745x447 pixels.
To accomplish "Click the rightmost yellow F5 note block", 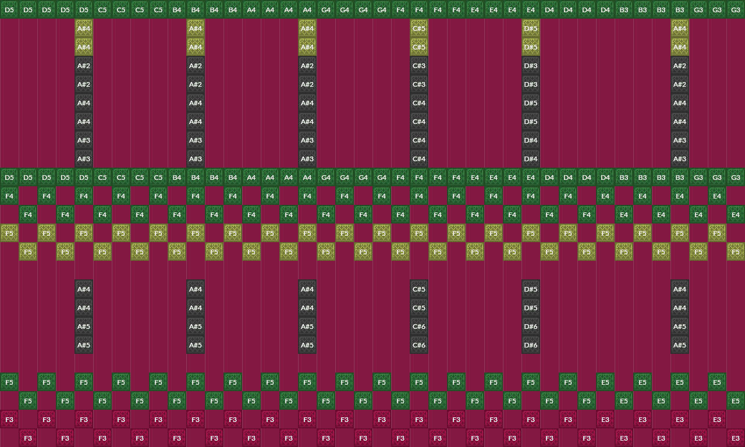I will tap(736, 251).
